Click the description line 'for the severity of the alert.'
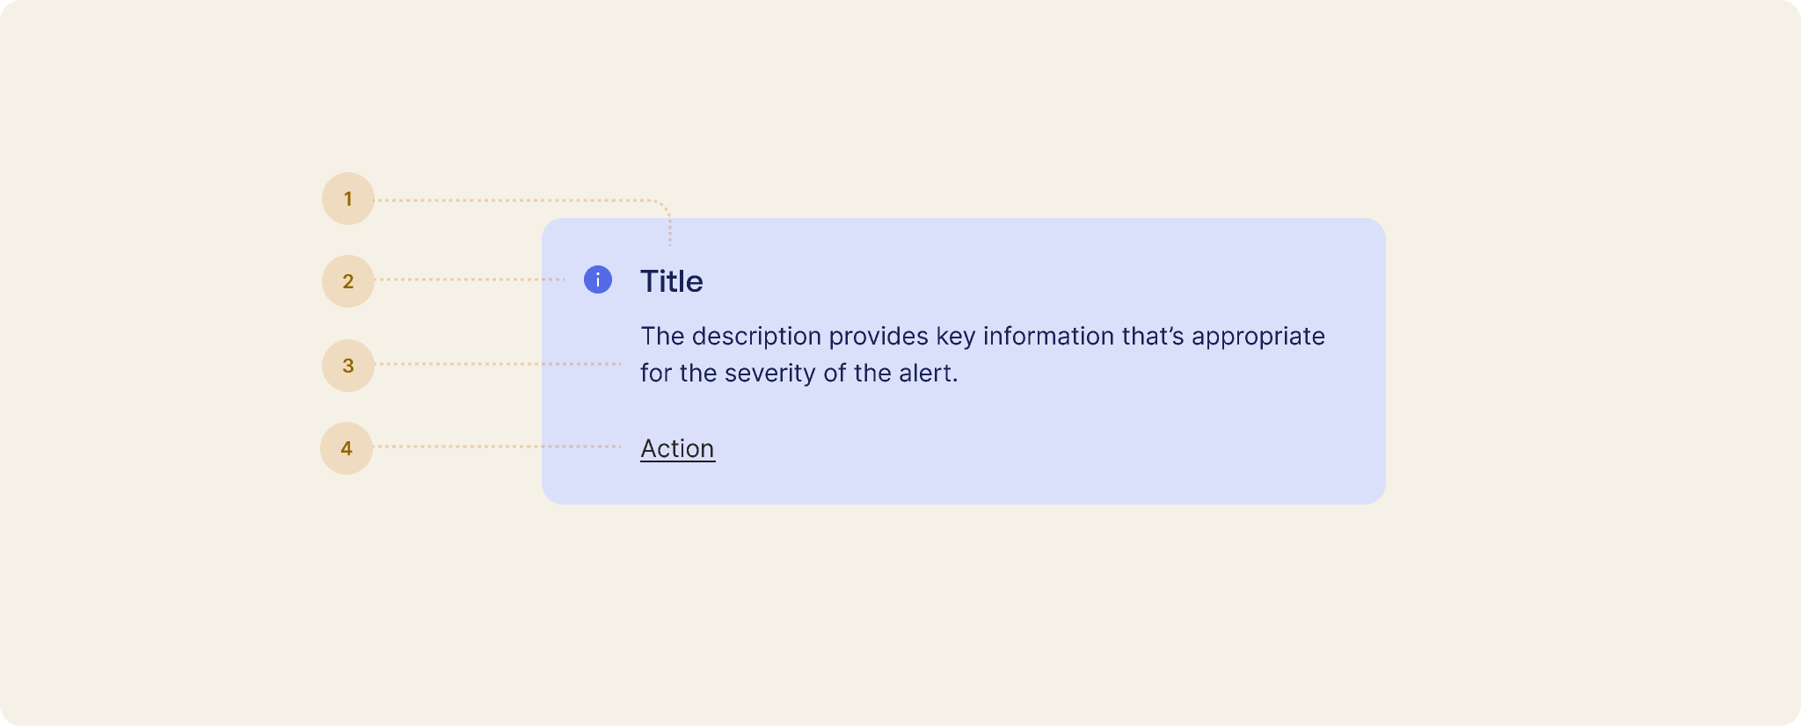 pyautogui.click(x=798, y=374)
